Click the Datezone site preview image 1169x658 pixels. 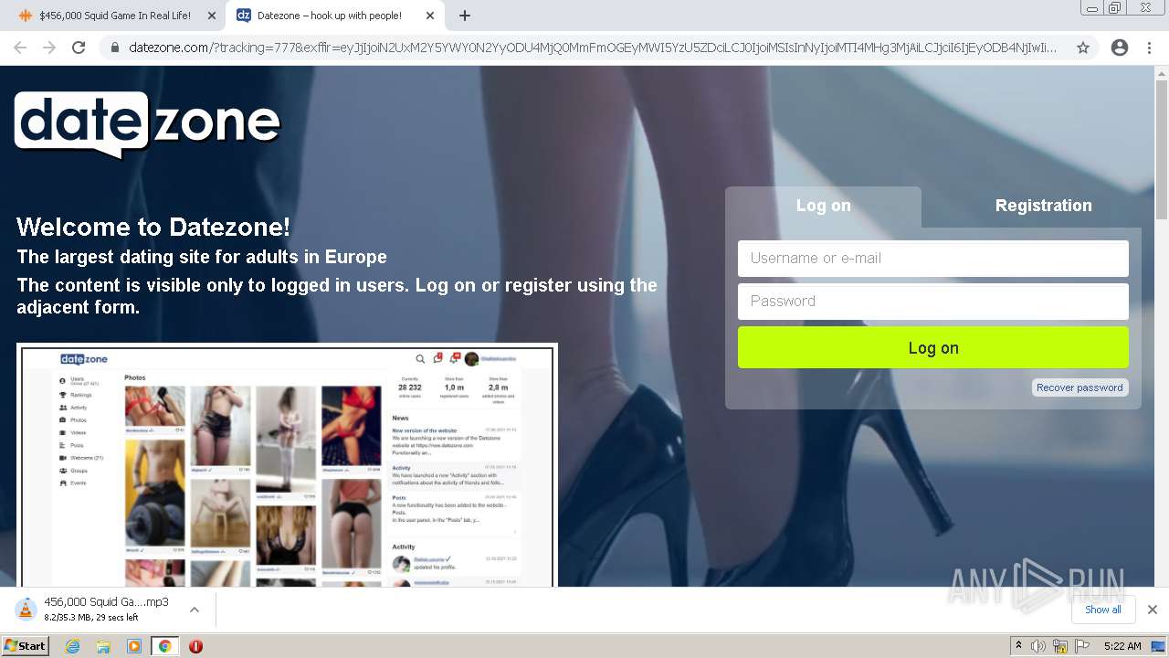[x=287, y=465]
